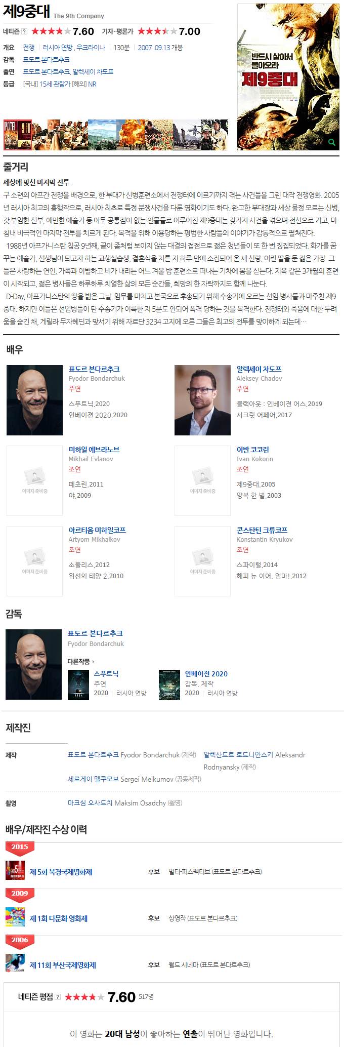Open the 인베이젼 2020 poster thumbnail
Image resolution: width=344 pixels, height=1047 pixels.
[169, 685]
